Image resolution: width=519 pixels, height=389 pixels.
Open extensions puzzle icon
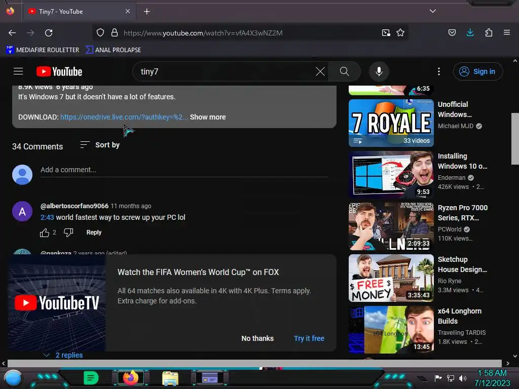[x=489, y=32]
